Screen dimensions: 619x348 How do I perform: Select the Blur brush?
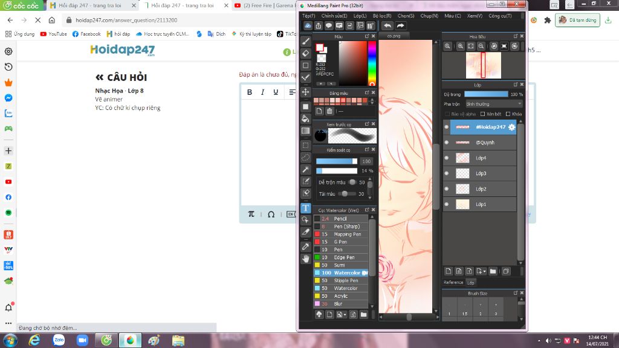coord(341,304)
